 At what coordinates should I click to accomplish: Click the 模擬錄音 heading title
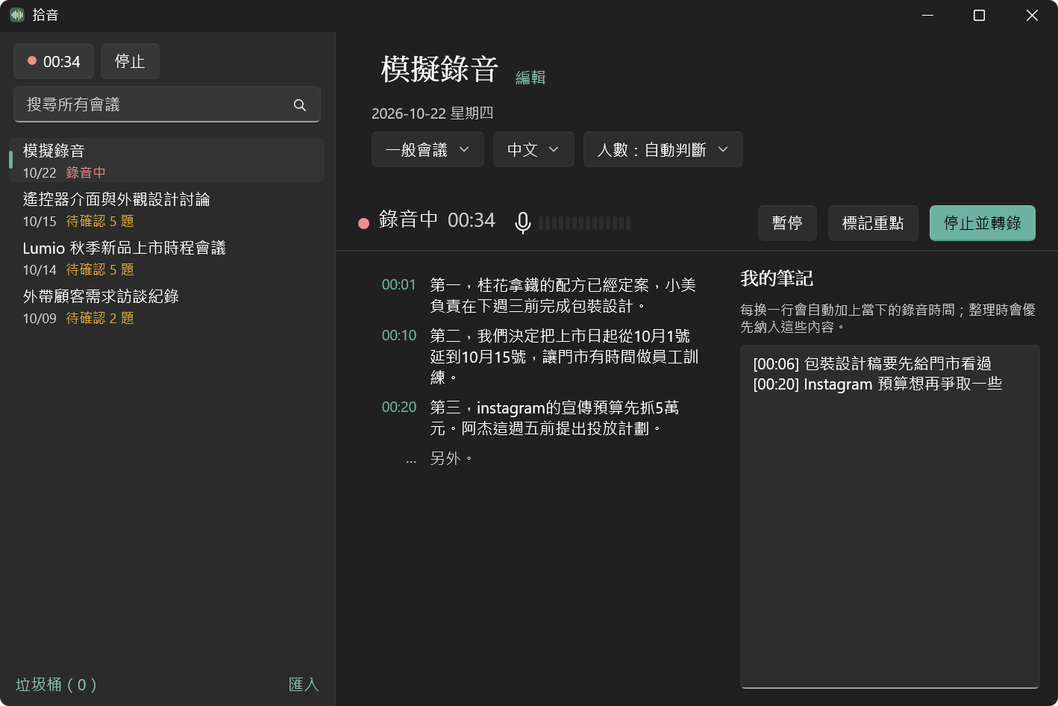pyautogui.click(x=439, y=69)
